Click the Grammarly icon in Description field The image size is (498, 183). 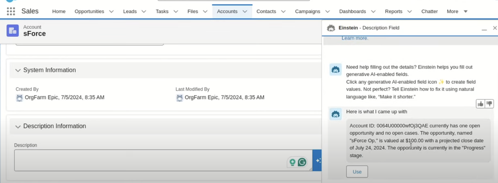(x=302, y=162)
